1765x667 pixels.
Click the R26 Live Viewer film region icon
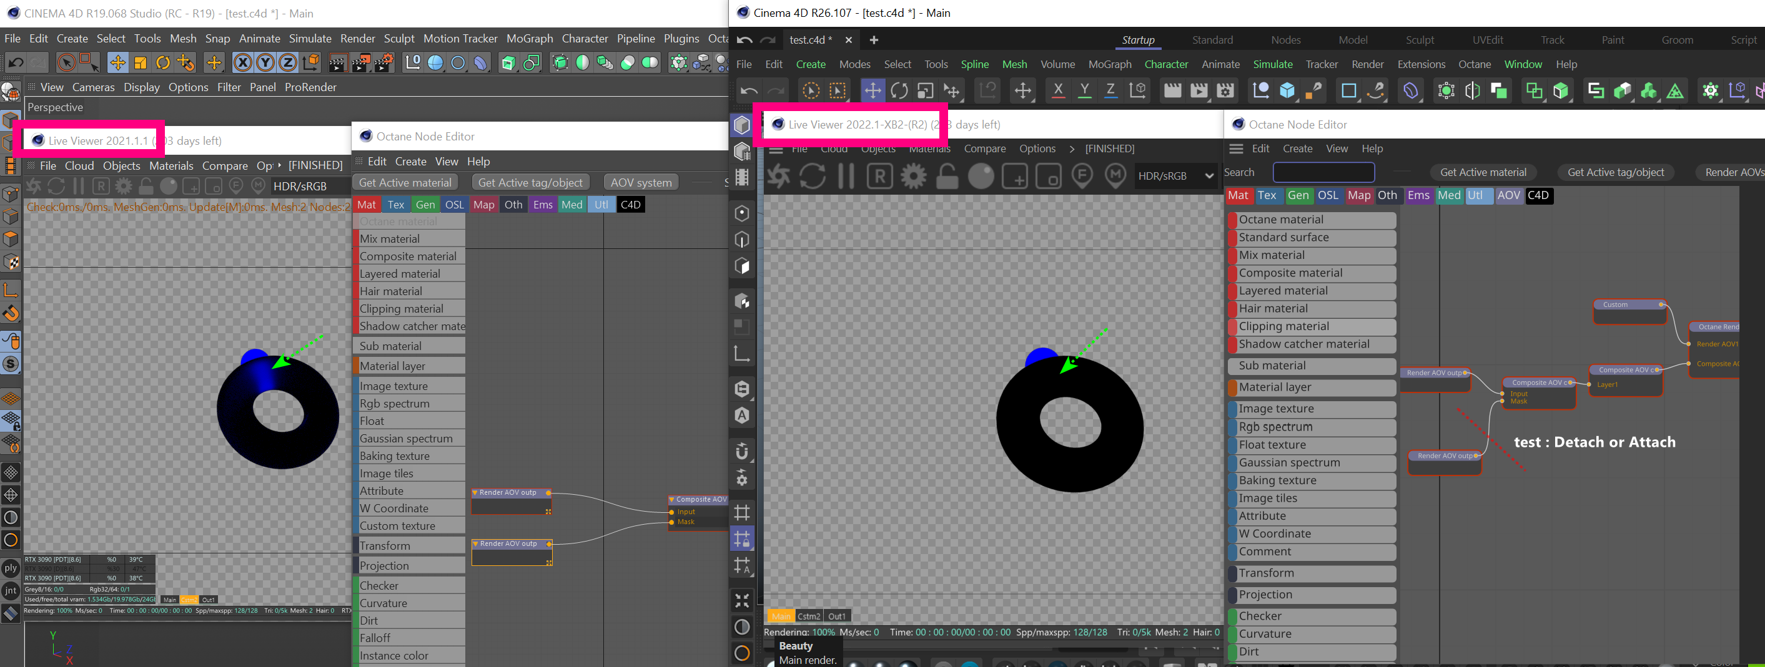point(1048,176)
